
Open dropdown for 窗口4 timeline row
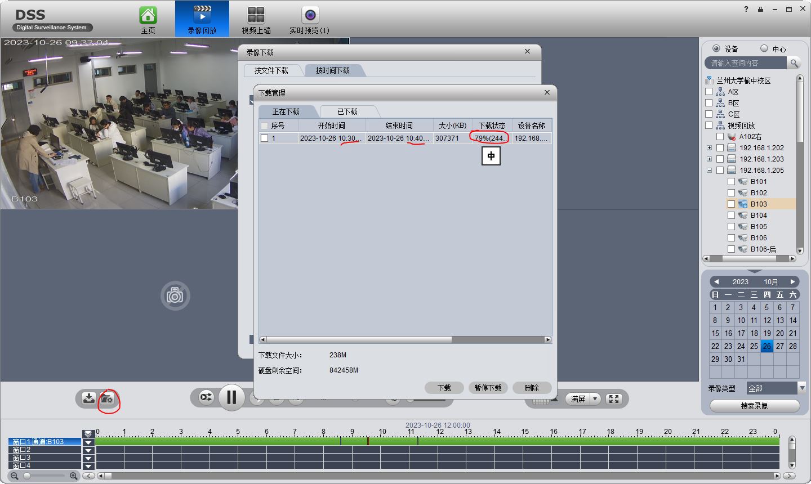[88, 466]
